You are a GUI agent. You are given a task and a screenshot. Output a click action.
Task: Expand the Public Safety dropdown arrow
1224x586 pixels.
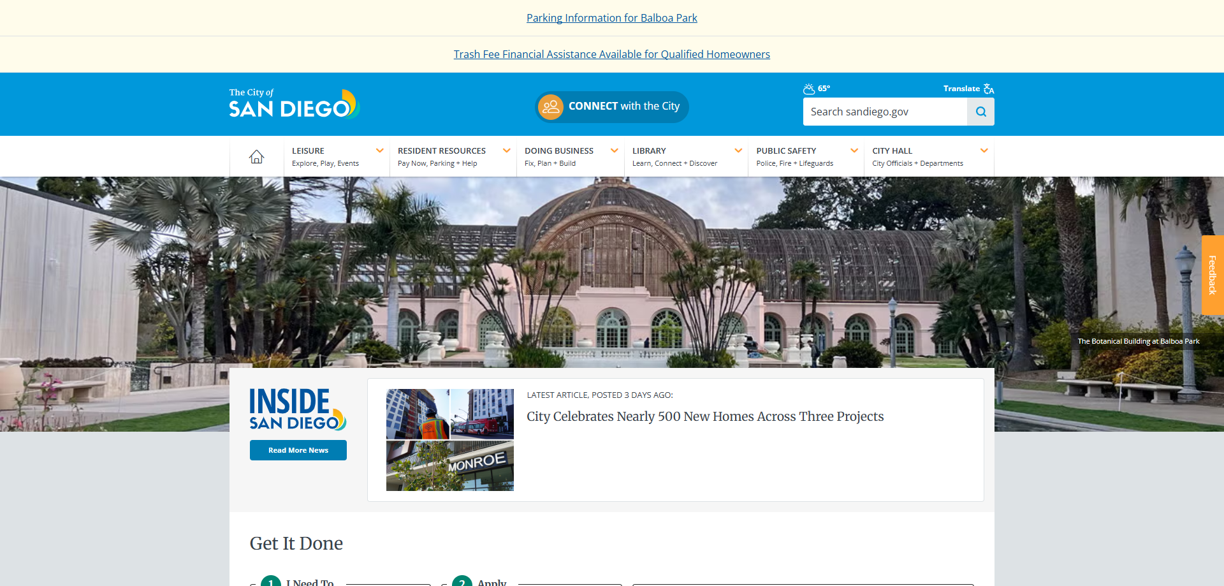[x=854, y=151]
